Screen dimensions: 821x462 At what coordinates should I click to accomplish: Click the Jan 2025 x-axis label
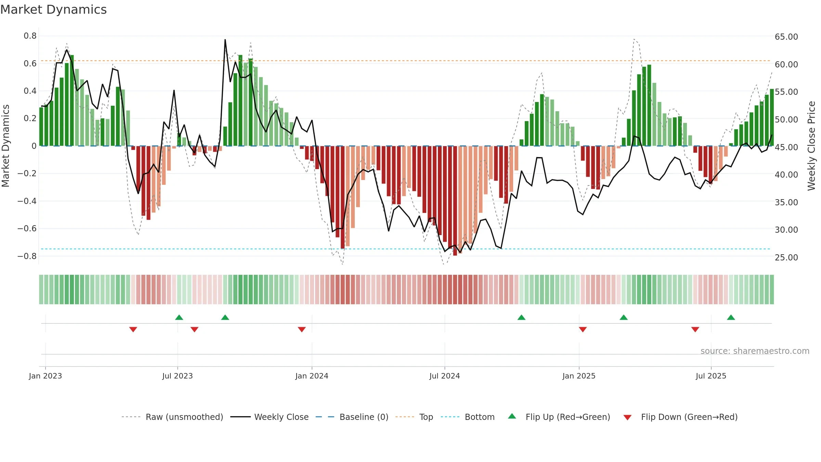point(579,376)
